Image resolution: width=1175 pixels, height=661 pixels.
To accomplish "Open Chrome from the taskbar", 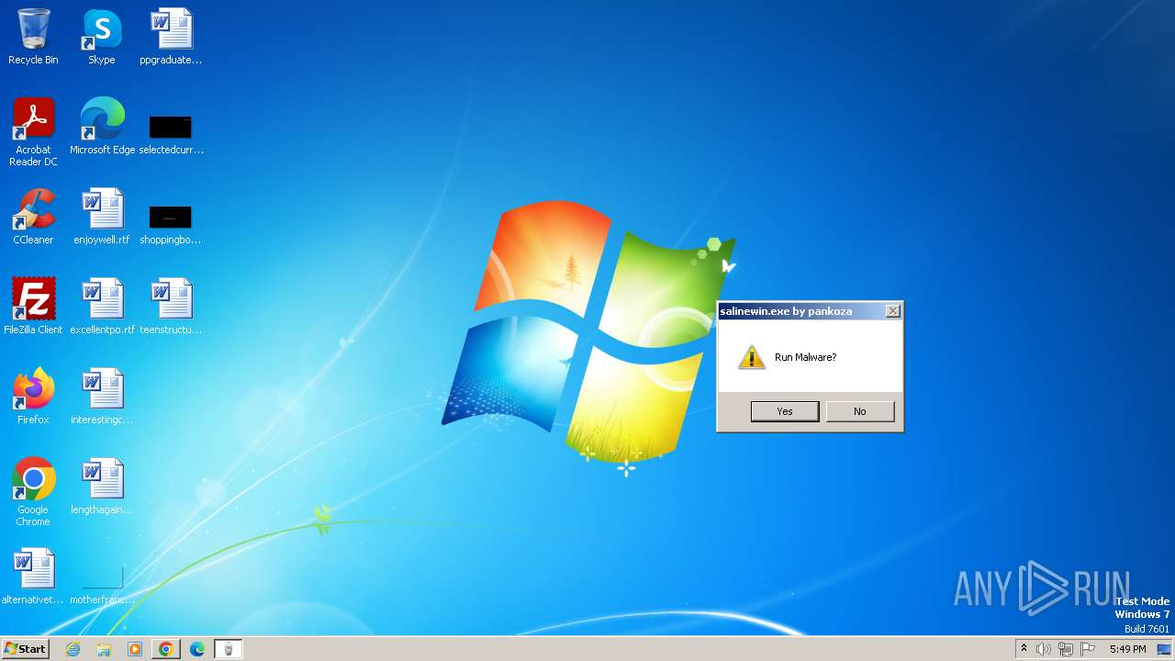I will click(x=166, y=649).
